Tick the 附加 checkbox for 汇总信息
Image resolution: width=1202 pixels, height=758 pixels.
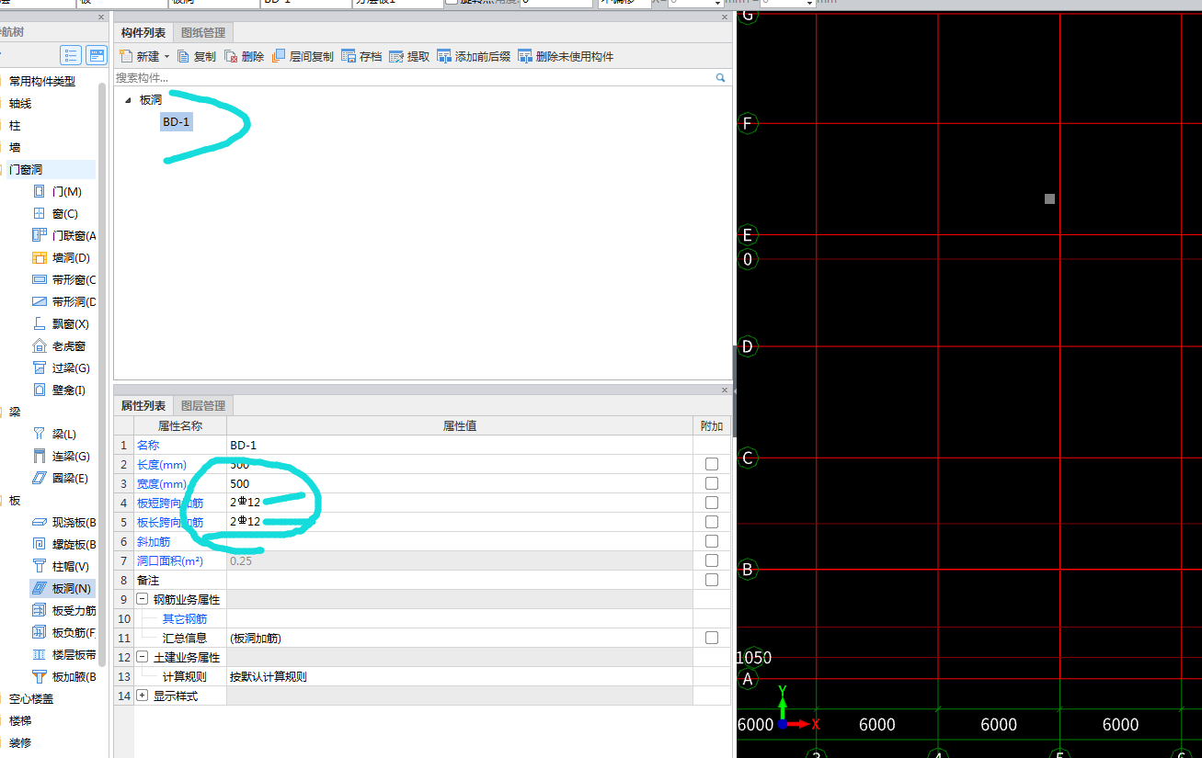click(712, 638)
